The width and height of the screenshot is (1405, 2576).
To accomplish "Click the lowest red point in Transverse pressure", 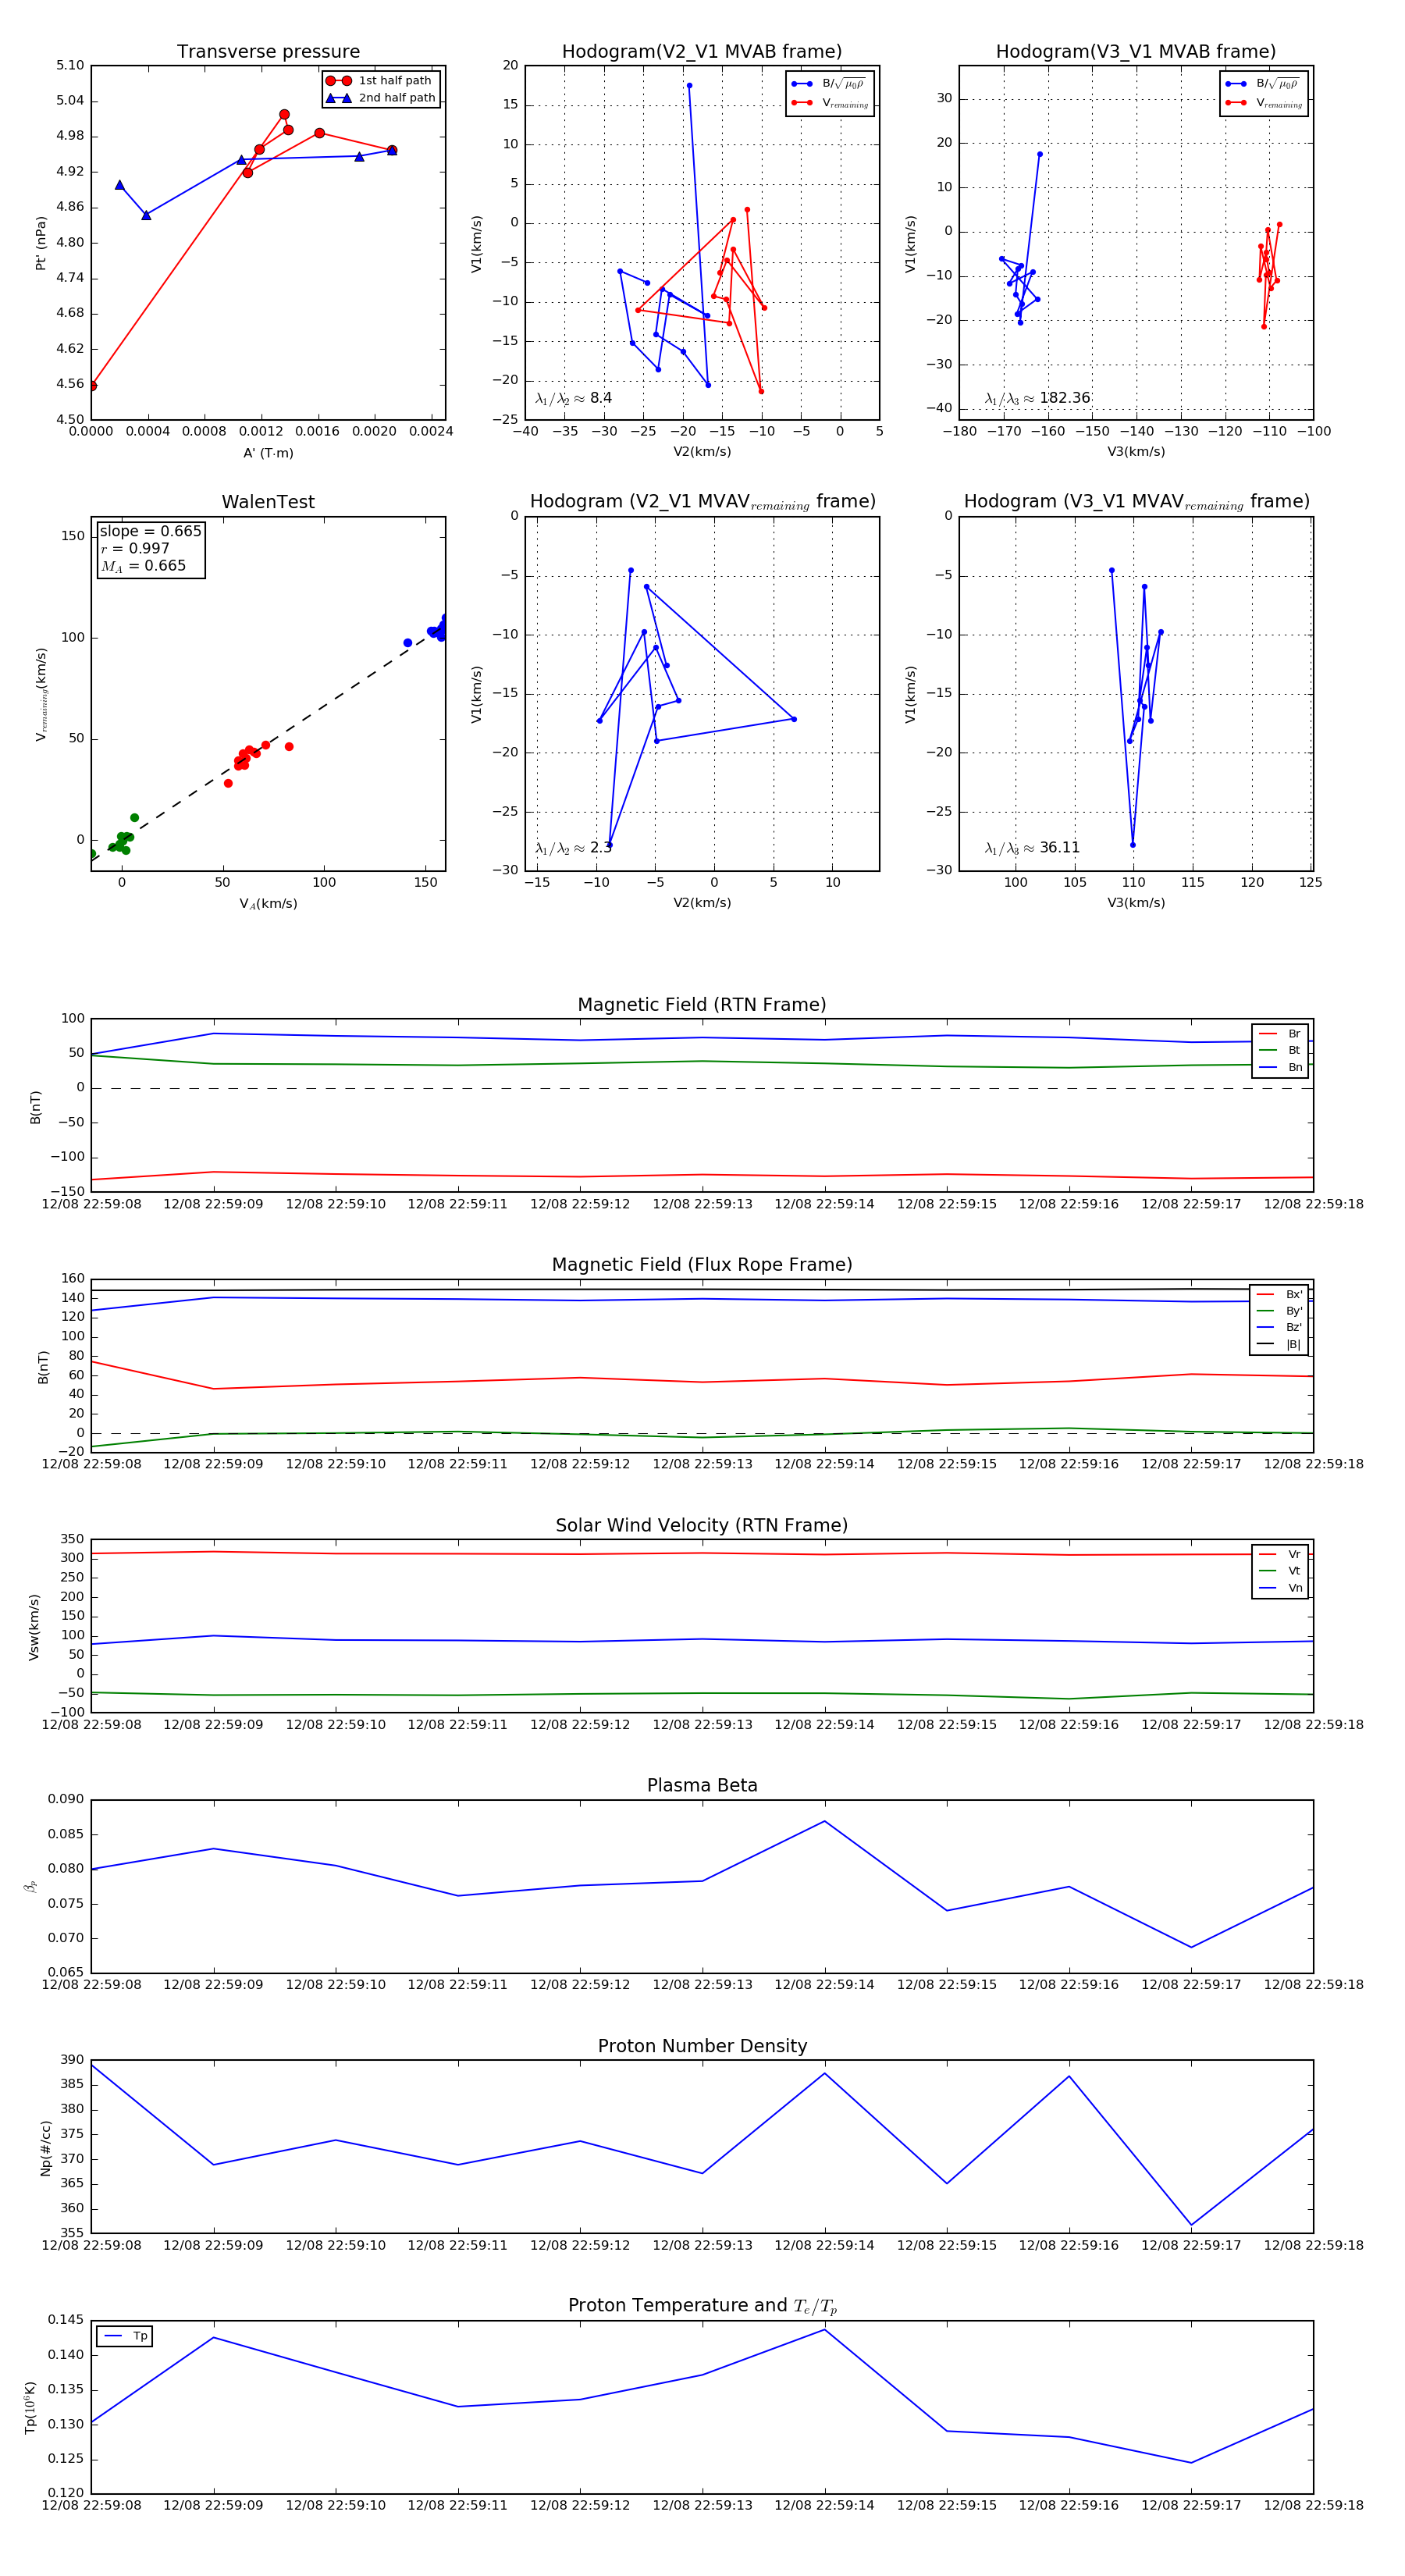I will point(92,385).
